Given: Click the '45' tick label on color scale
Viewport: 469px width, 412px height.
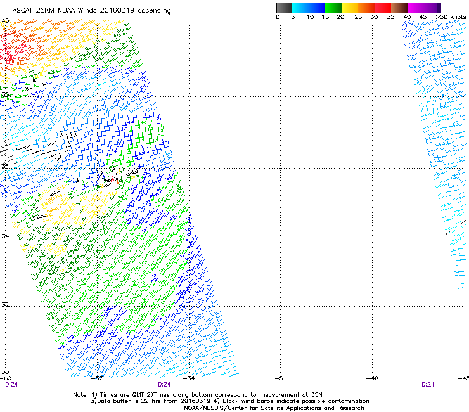Looking at the screenshot, I should click(x=423, y=17).
